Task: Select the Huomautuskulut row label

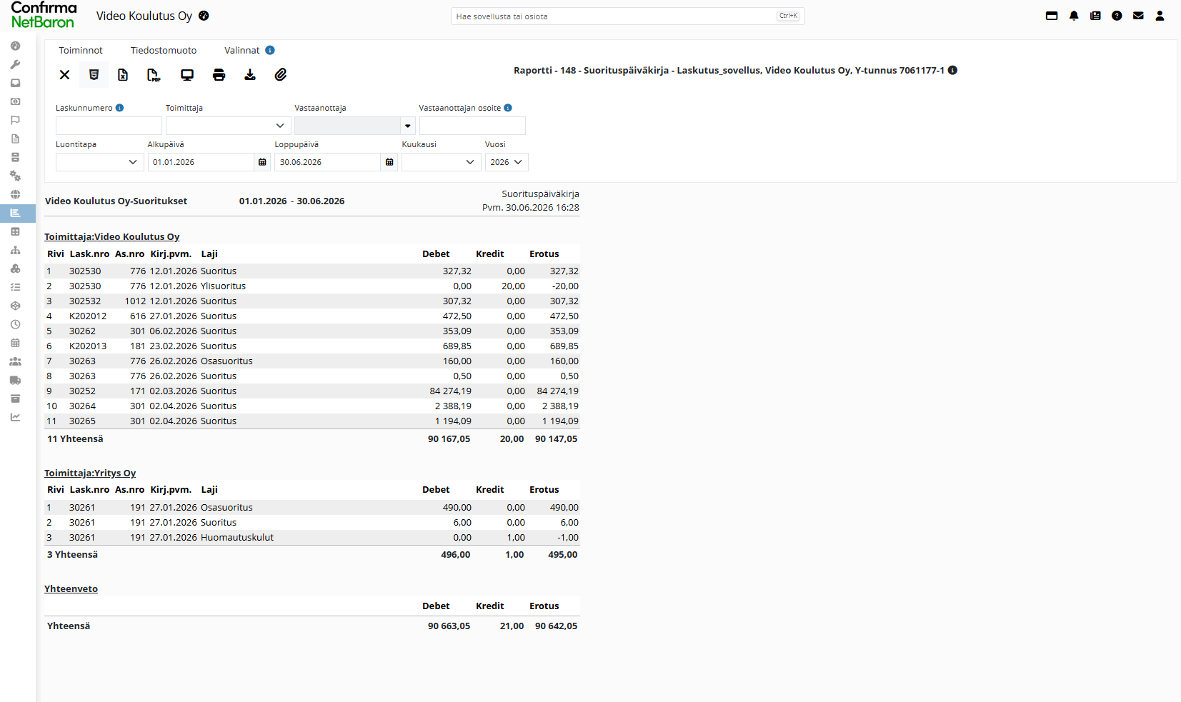Action: [237, 537]
